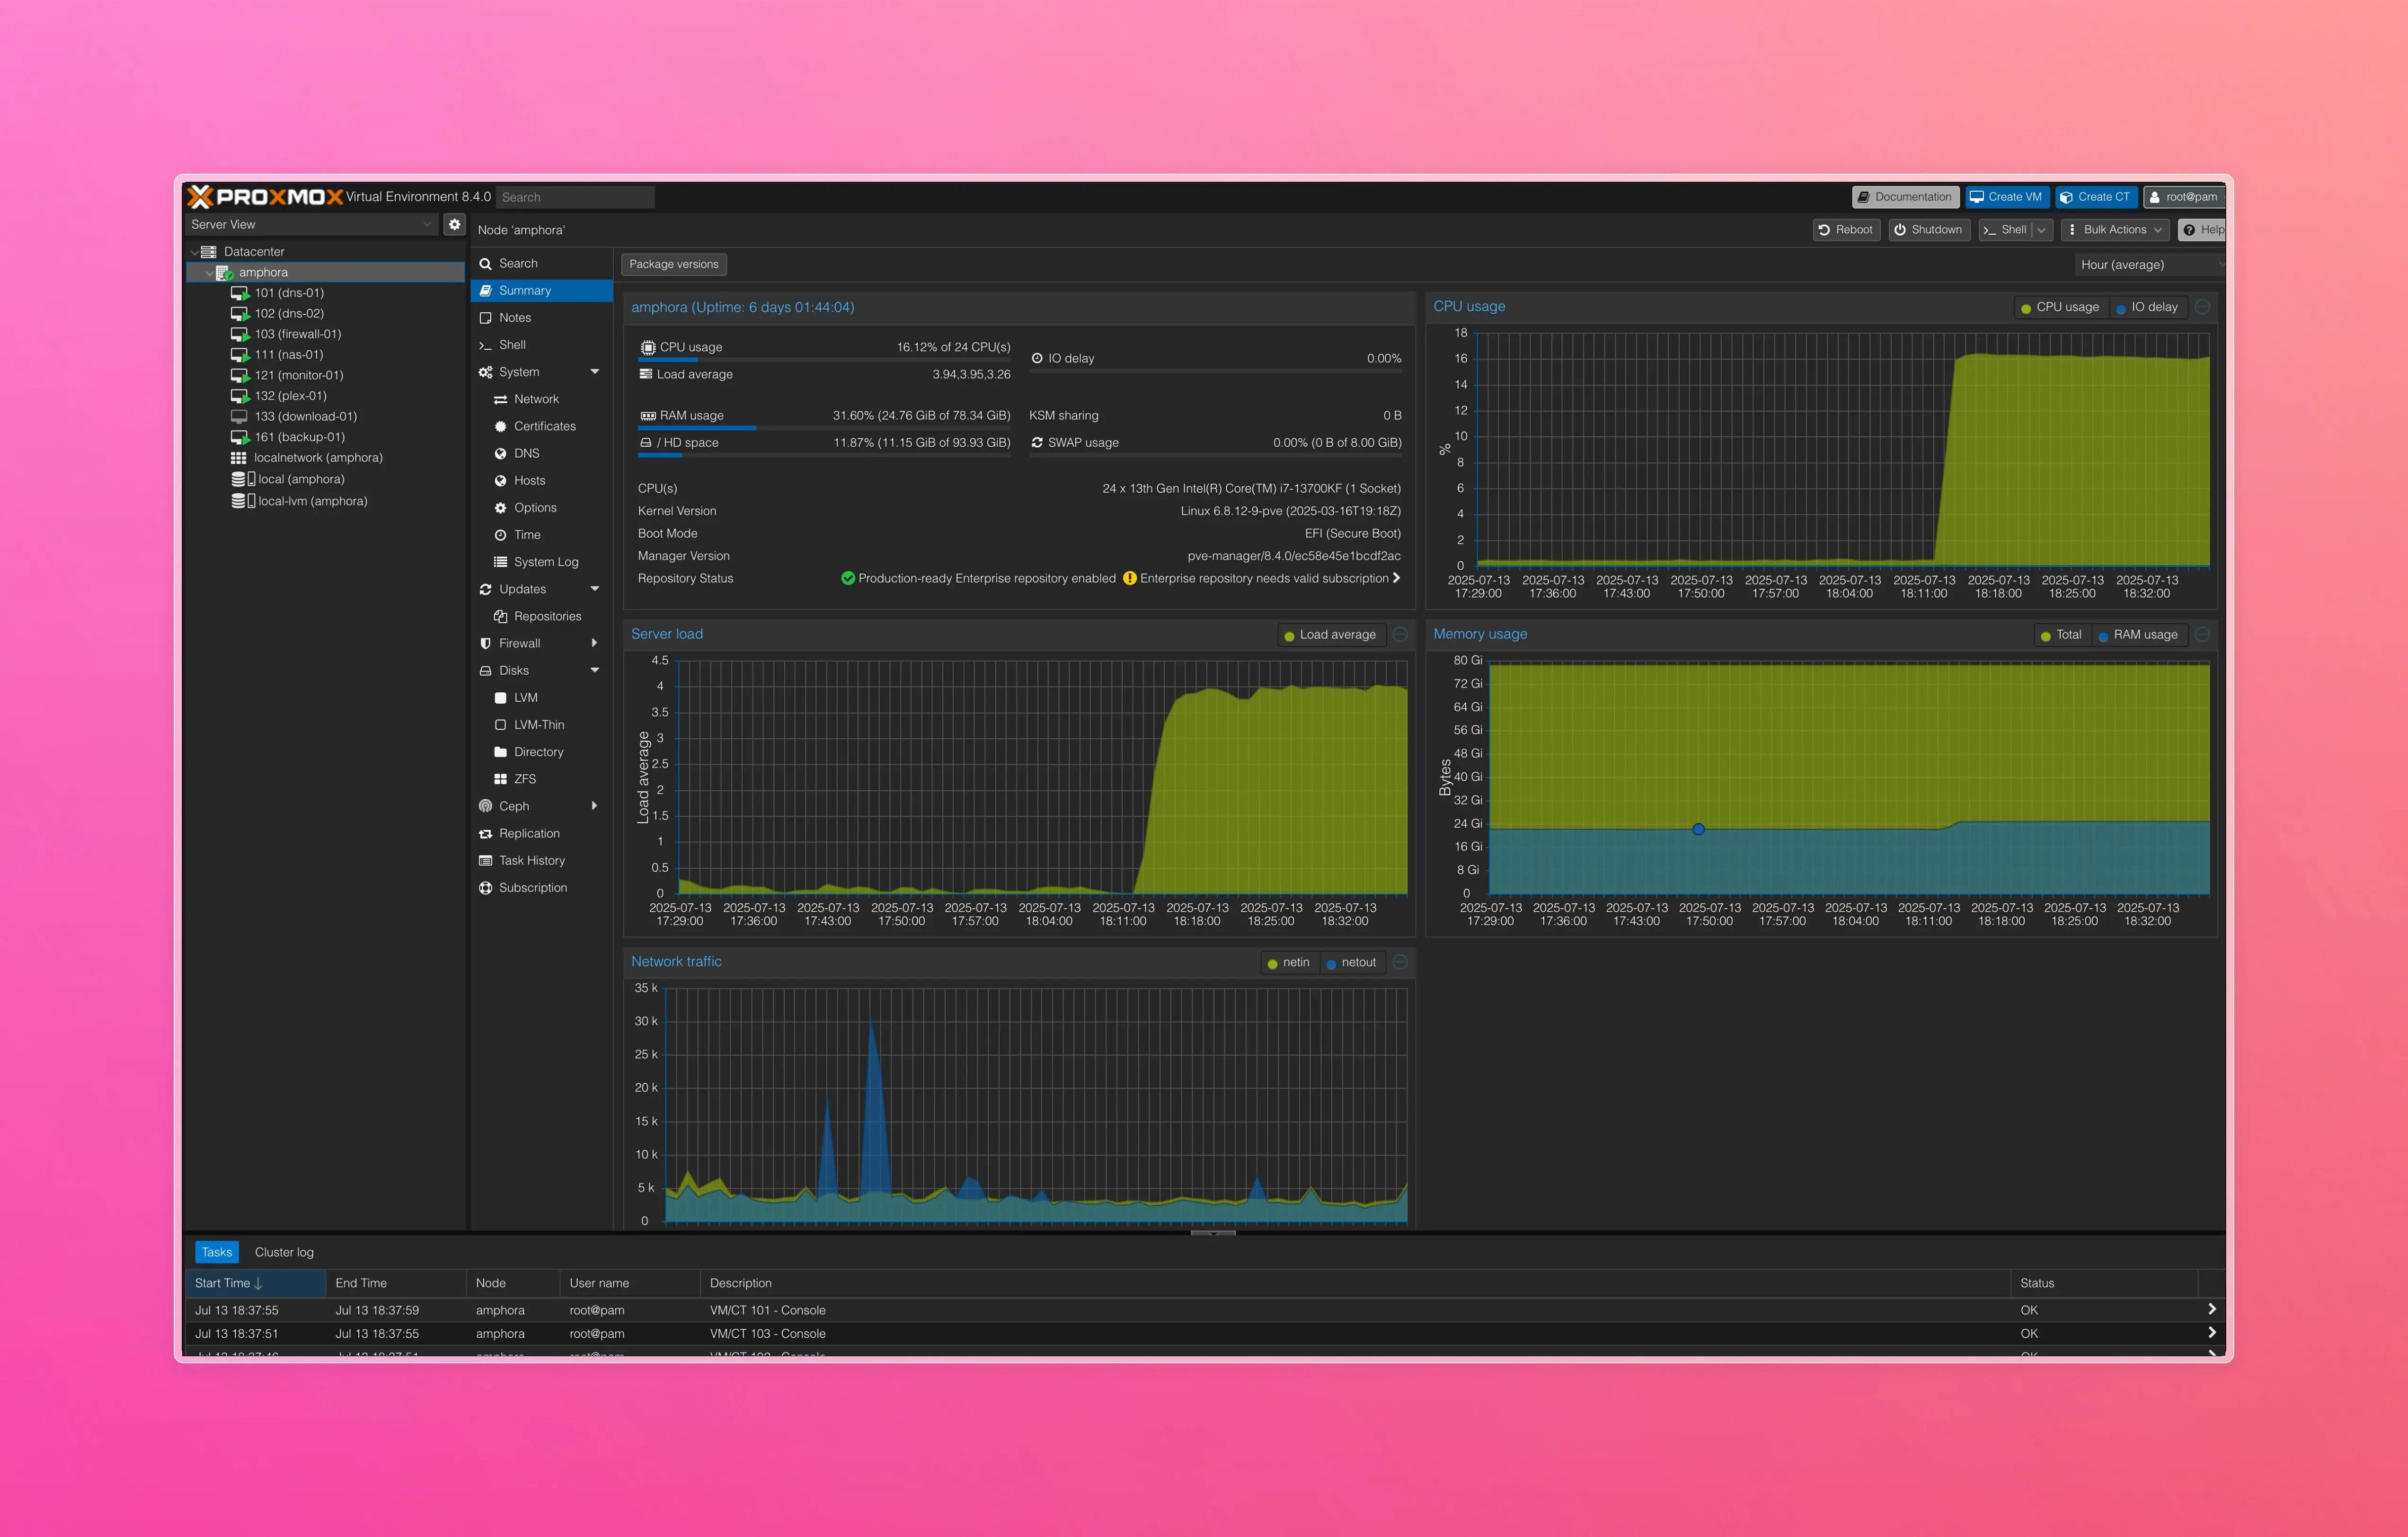
Task: Open LVM-Thin disks page
Action: coord(541,725)
